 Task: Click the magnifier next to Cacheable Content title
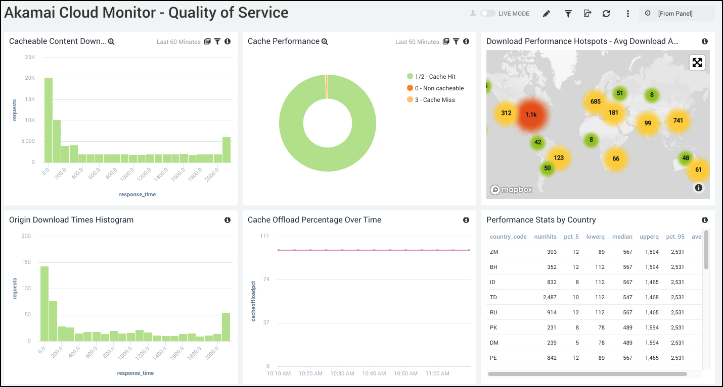pyautogui.click(x=111, y=41)
